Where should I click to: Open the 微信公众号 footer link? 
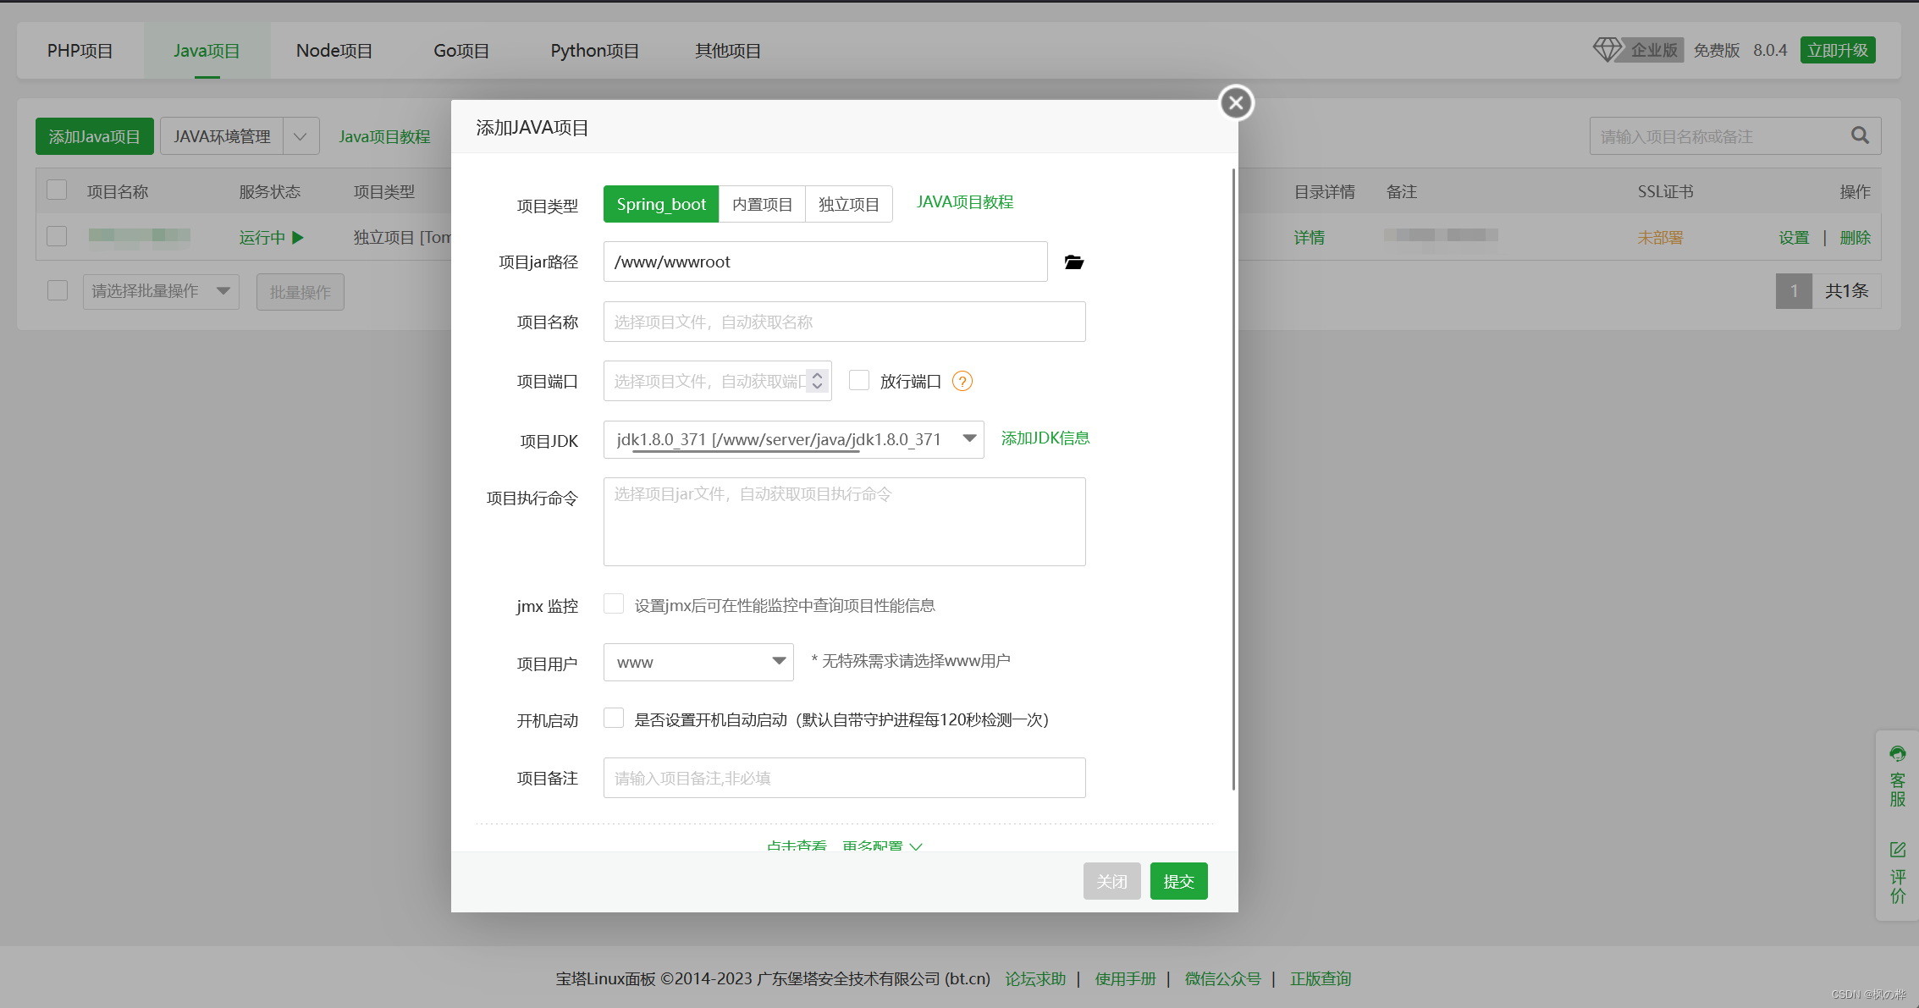coord(1222,978)
